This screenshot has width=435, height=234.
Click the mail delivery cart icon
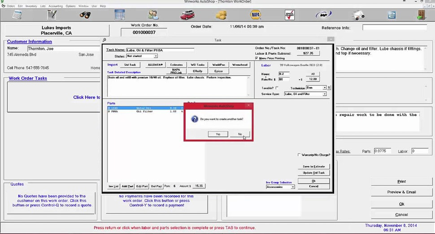(x=358, y=15)
